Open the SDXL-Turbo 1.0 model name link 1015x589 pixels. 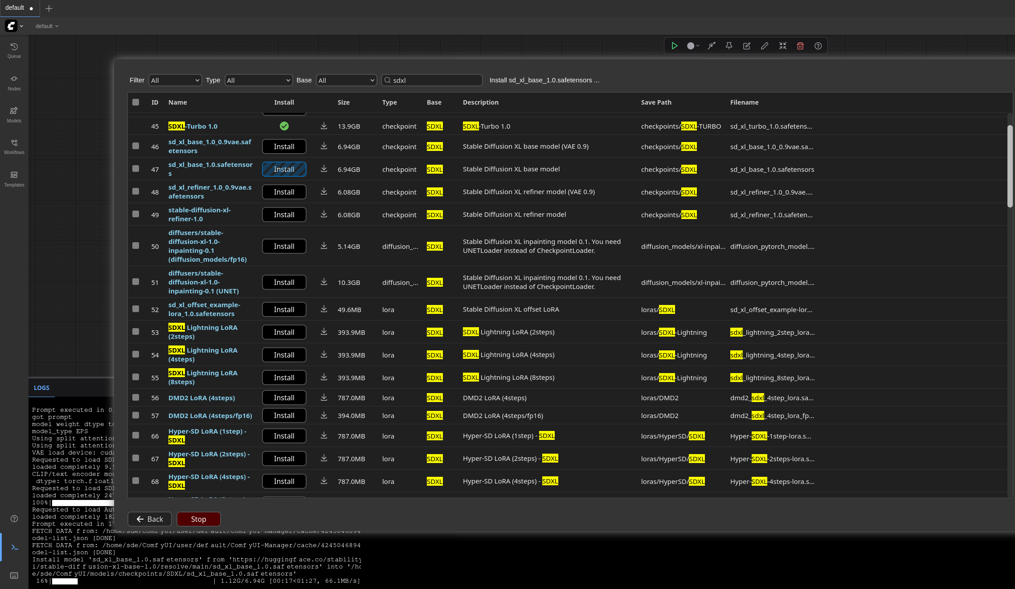tap(193, 126)
